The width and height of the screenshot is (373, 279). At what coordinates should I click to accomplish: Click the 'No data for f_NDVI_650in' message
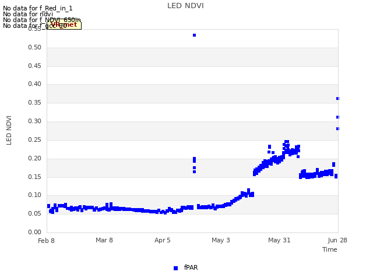[42, 20]
